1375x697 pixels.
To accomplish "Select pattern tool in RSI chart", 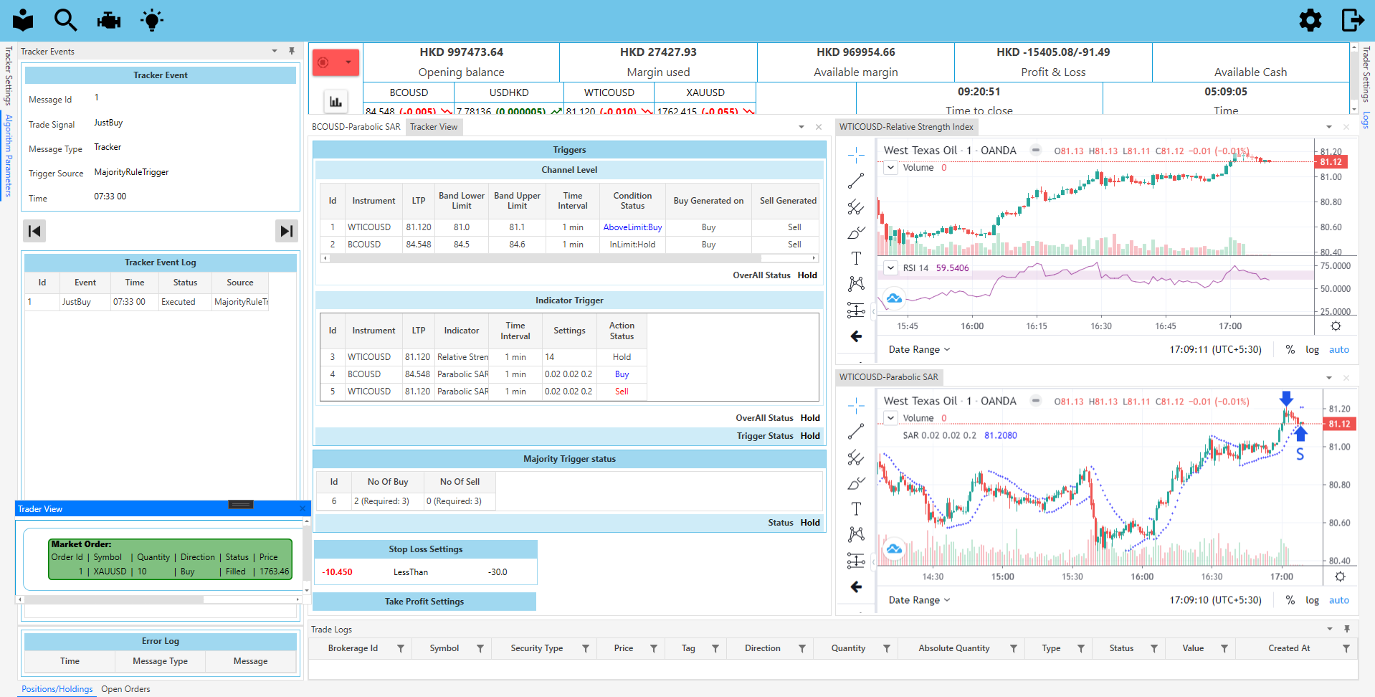I will (856, 284).
